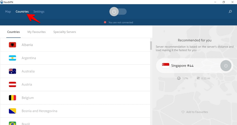The image size is (237, 125).
Task: Click the Austria flag icon
Action: pyautogui.click(x=12, y=84)
